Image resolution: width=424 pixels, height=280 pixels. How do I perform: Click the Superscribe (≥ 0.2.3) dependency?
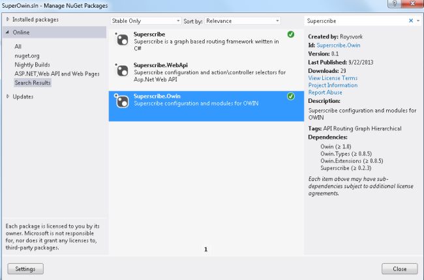tap(346, 168)
